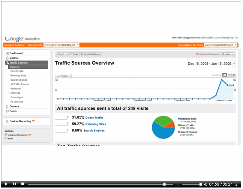Click the Search Engines sparkline
243x189 pixels.
click(62, 131)
